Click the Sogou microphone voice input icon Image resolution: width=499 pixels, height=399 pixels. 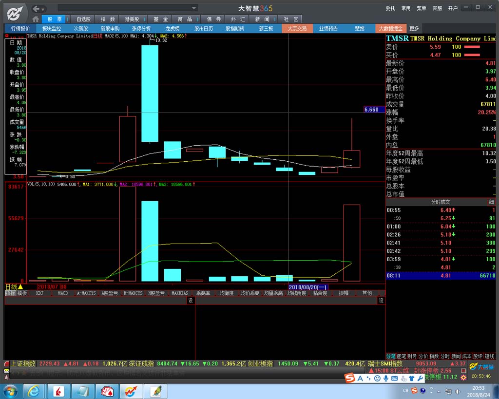pyautogui.click(x=386, y=379)
